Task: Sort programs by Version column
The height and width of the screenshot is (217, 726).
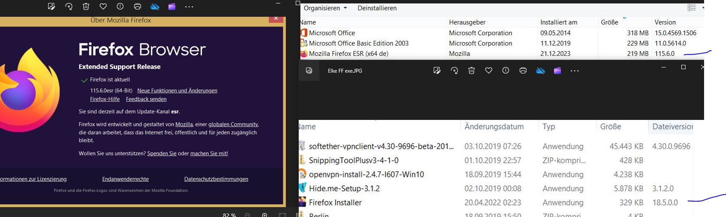Action: tap(665, 22)
